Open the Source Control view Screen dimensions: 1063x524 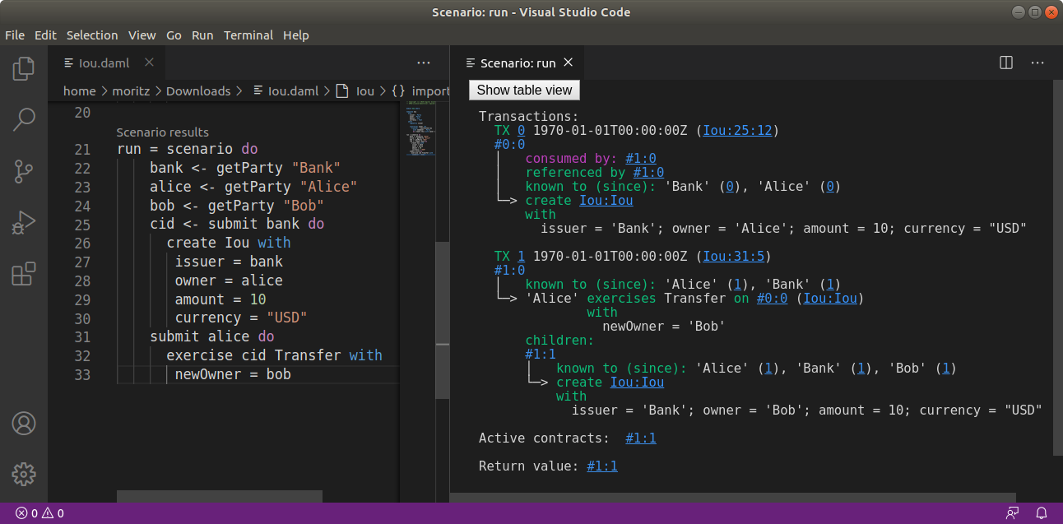[24, 171]
